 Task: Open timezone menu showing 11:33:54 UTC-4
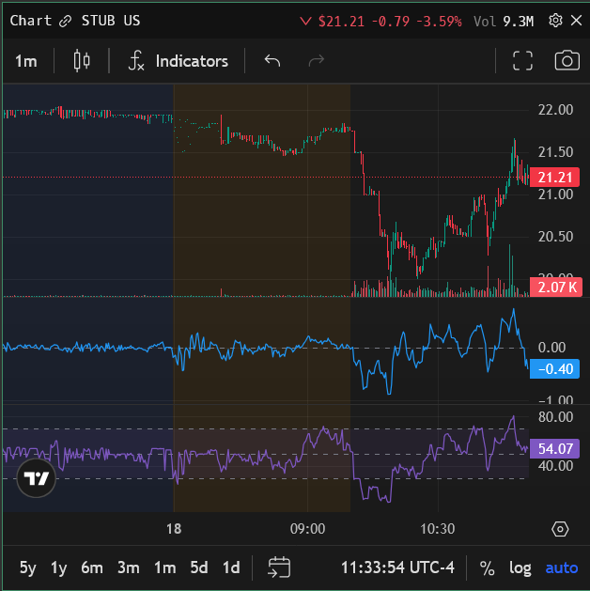pyautogui.click(x=397, y=568)
